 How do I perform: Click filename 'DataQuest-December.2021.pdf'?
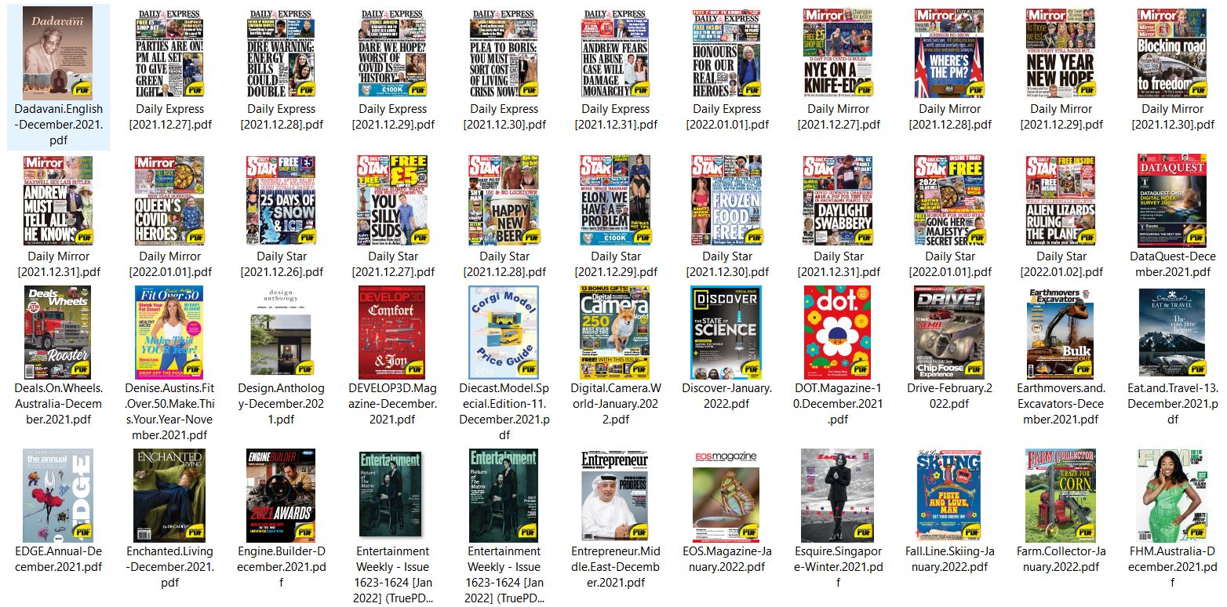(x=1172, y=264)
